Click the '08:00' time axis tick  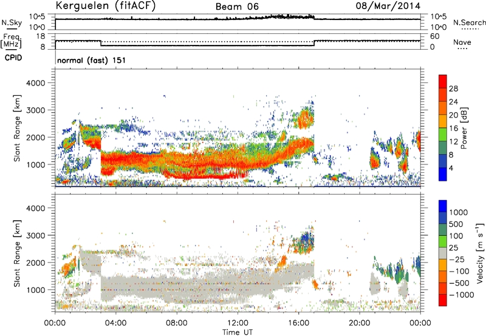coord(177,323)
